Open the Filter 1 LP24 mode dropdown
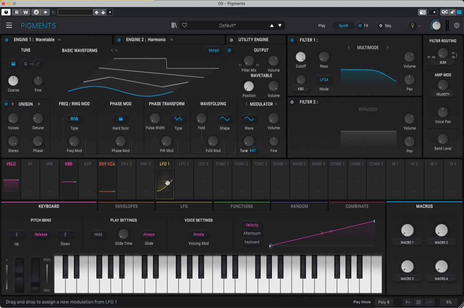This screenshot has height=308, width=464. [x=324, y=80]
